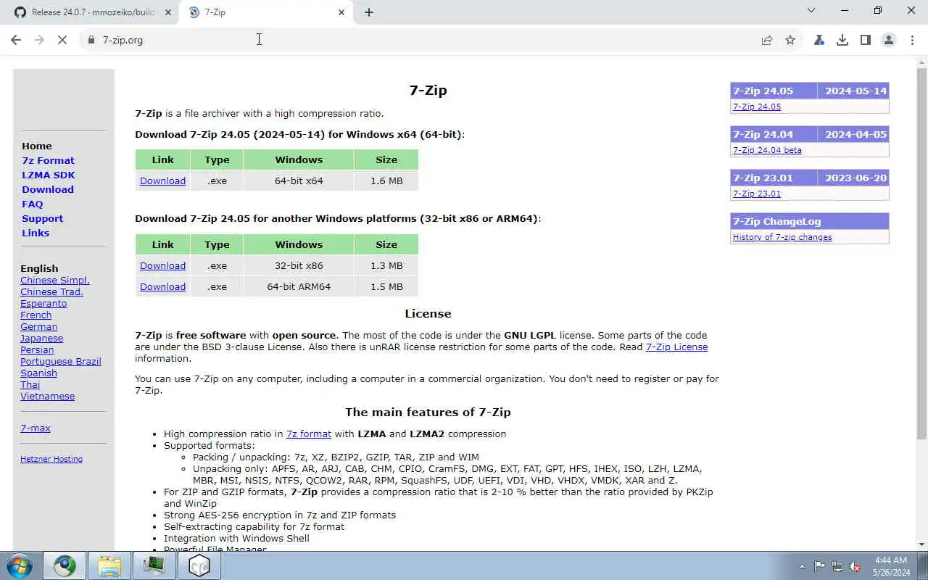Screen dimensions: 928x580
Task: Click the padlock site info icon
Action: pos(91,40)
